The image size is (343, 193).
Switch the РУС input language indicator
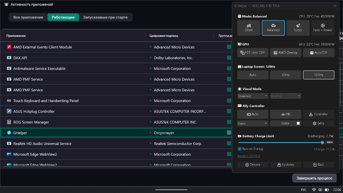tap(304, 190)
